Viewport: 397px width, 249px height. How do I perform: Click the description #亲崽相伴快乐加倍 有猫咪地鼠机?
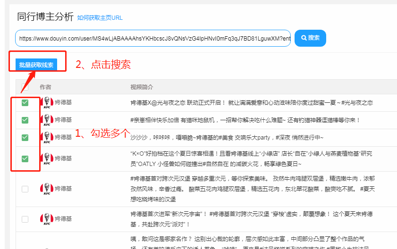tap(245, 120)
